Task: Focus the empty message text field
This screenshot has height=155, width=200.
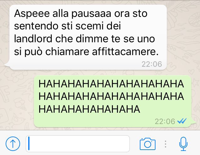Action: click(78, 144)
